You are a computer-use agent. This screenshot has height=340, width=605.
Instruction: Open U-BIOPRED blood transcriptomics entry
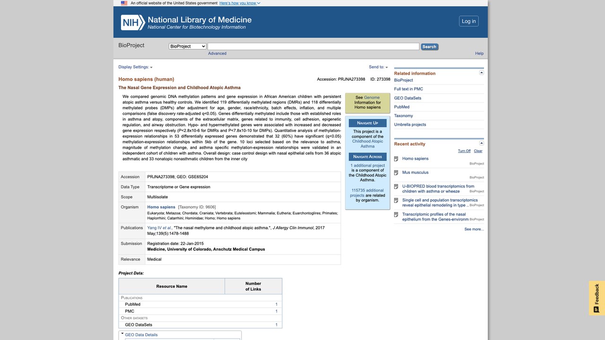(x=438, y=189)
